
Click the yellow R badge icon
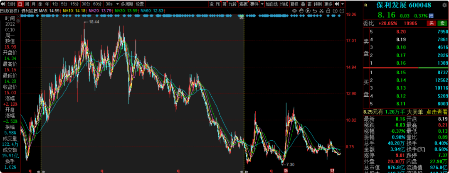click(x=366, y=5)
